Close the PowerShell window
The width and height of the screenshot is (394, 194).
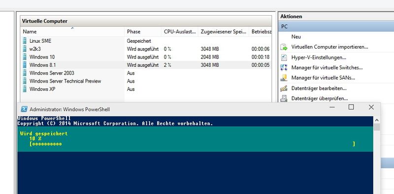pyautogui.click(x=371, y=107)
